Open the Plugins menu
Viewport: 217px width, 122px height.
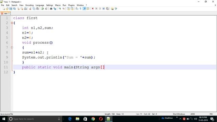click(x=72, y=5)
